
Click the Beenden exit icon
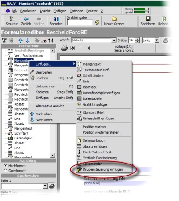point(56,19)
